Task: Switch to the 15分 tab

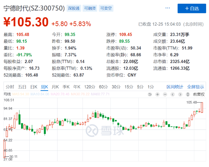Action: pyautogui.click(x=129, y=87)
